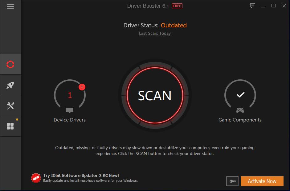The image size is (290, 191).
Task: Click the Last Scan: Today link
Action: (x=155, y=34)
